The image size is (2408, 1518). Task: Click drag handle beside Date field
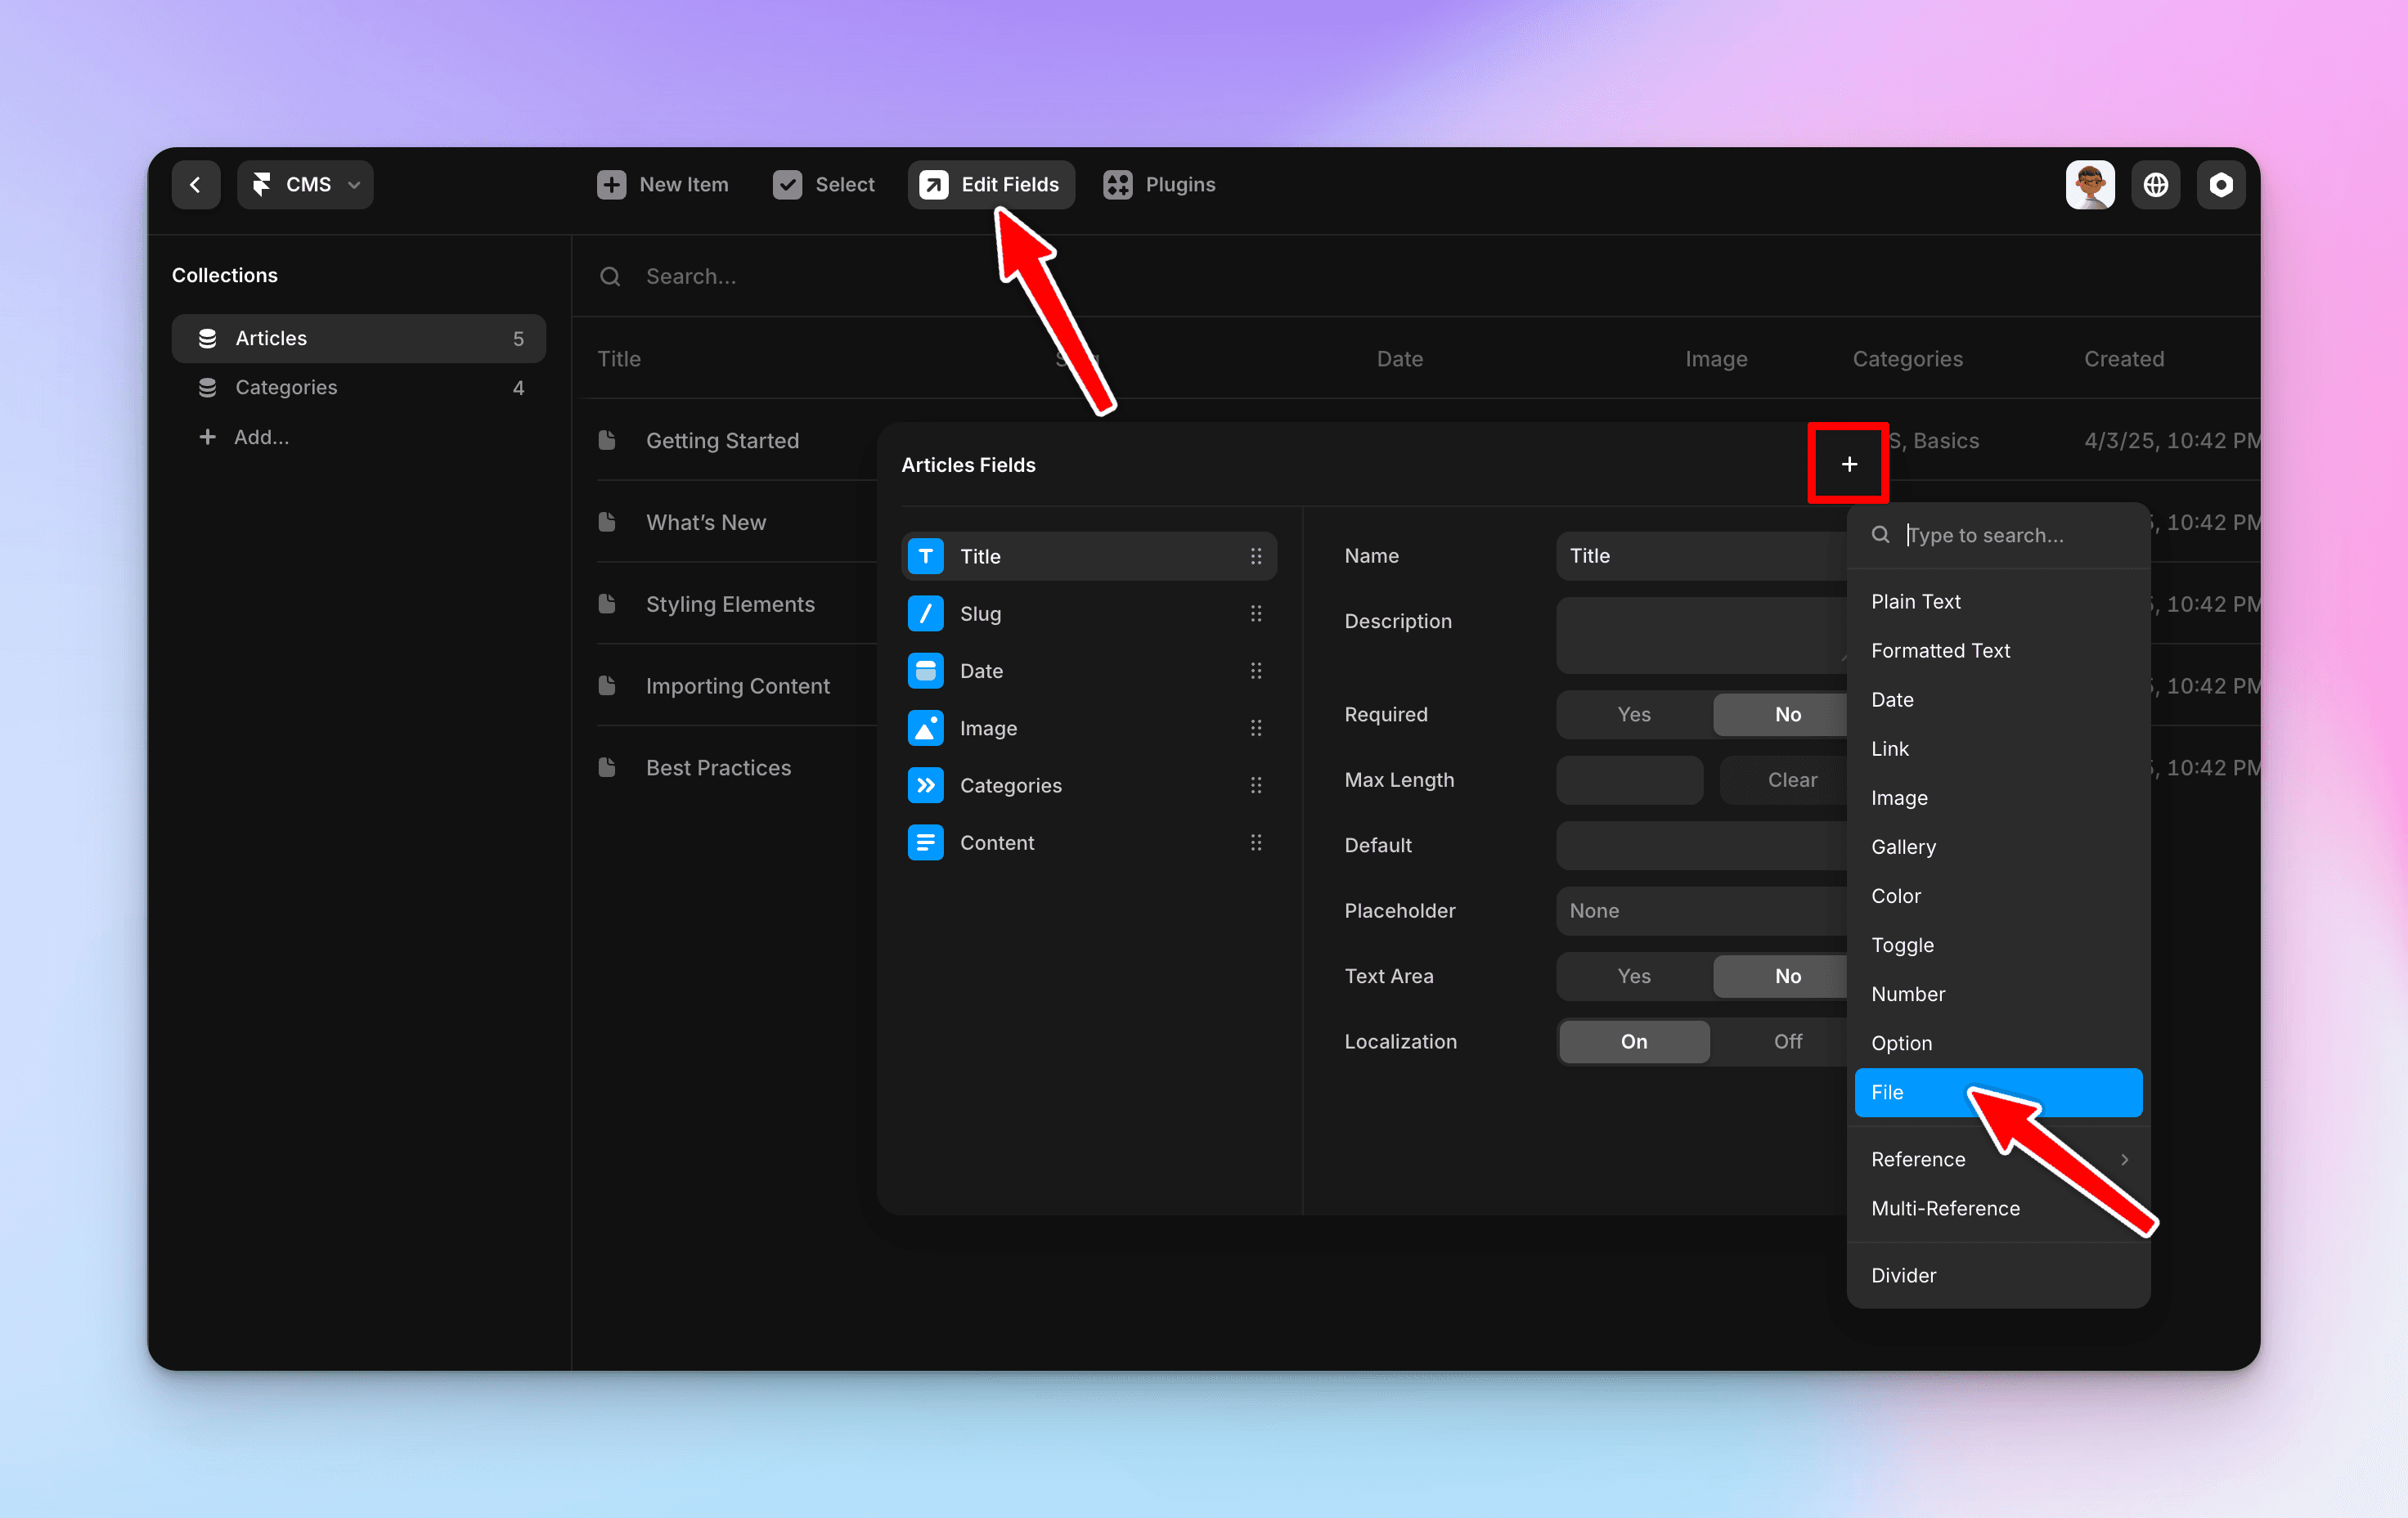coord(1255,671)
